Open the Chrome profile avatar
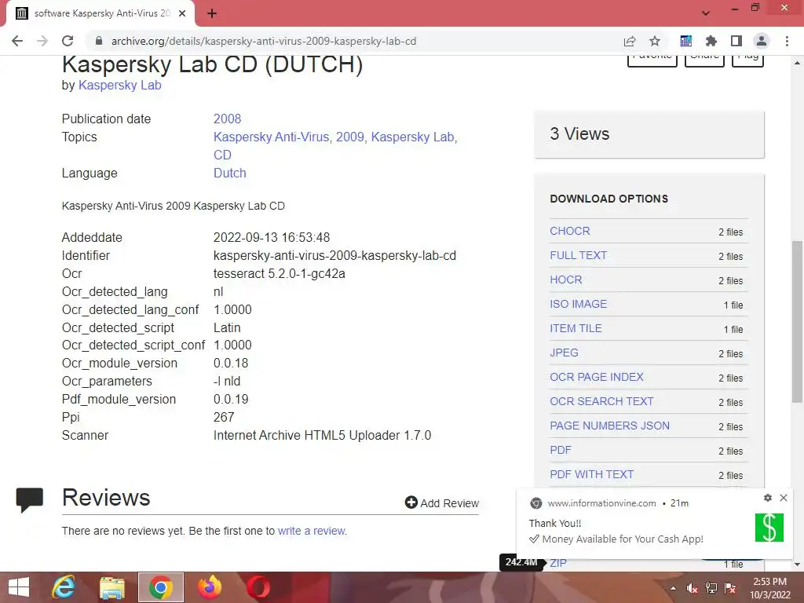 pos(762,41)
